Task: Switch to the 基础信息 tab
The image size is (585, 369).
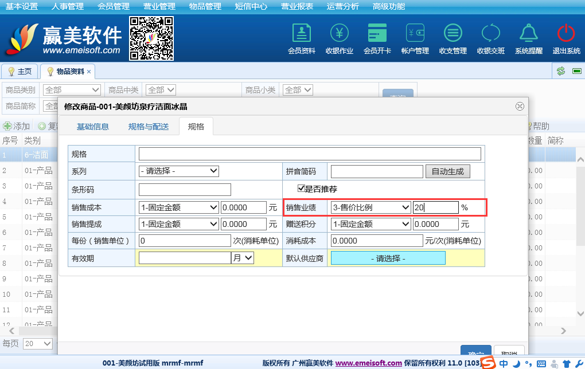Action: pos(93,127)
